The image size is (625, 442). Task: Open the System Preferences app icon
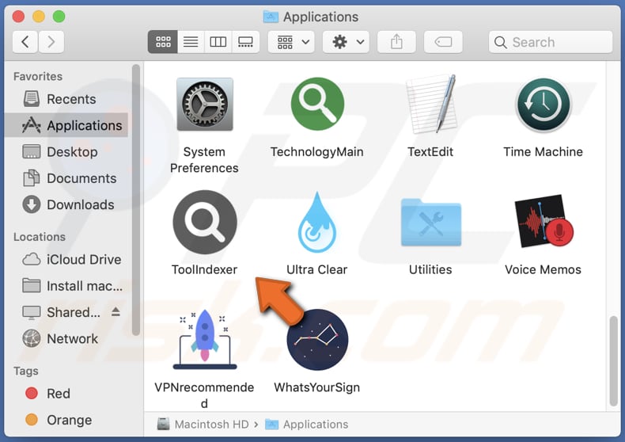(x=204, y=104)
